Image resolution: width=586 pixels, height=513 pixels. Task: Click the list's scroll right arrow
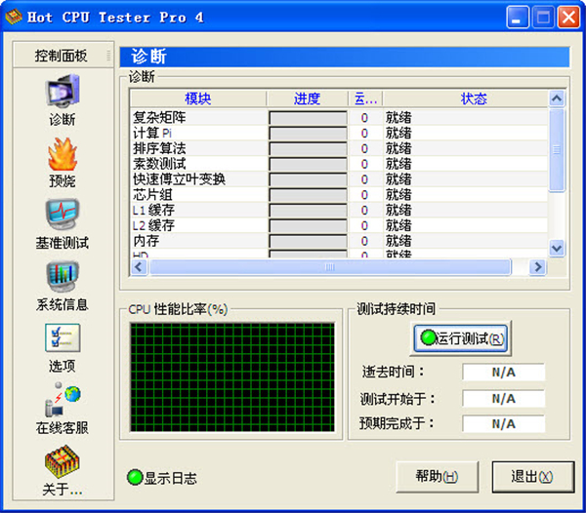tap(538, 267)
